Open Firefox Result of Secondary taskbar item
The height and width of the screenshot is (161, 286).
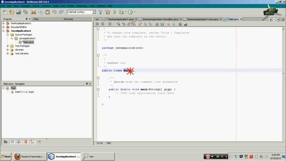(x=30, y=157)
